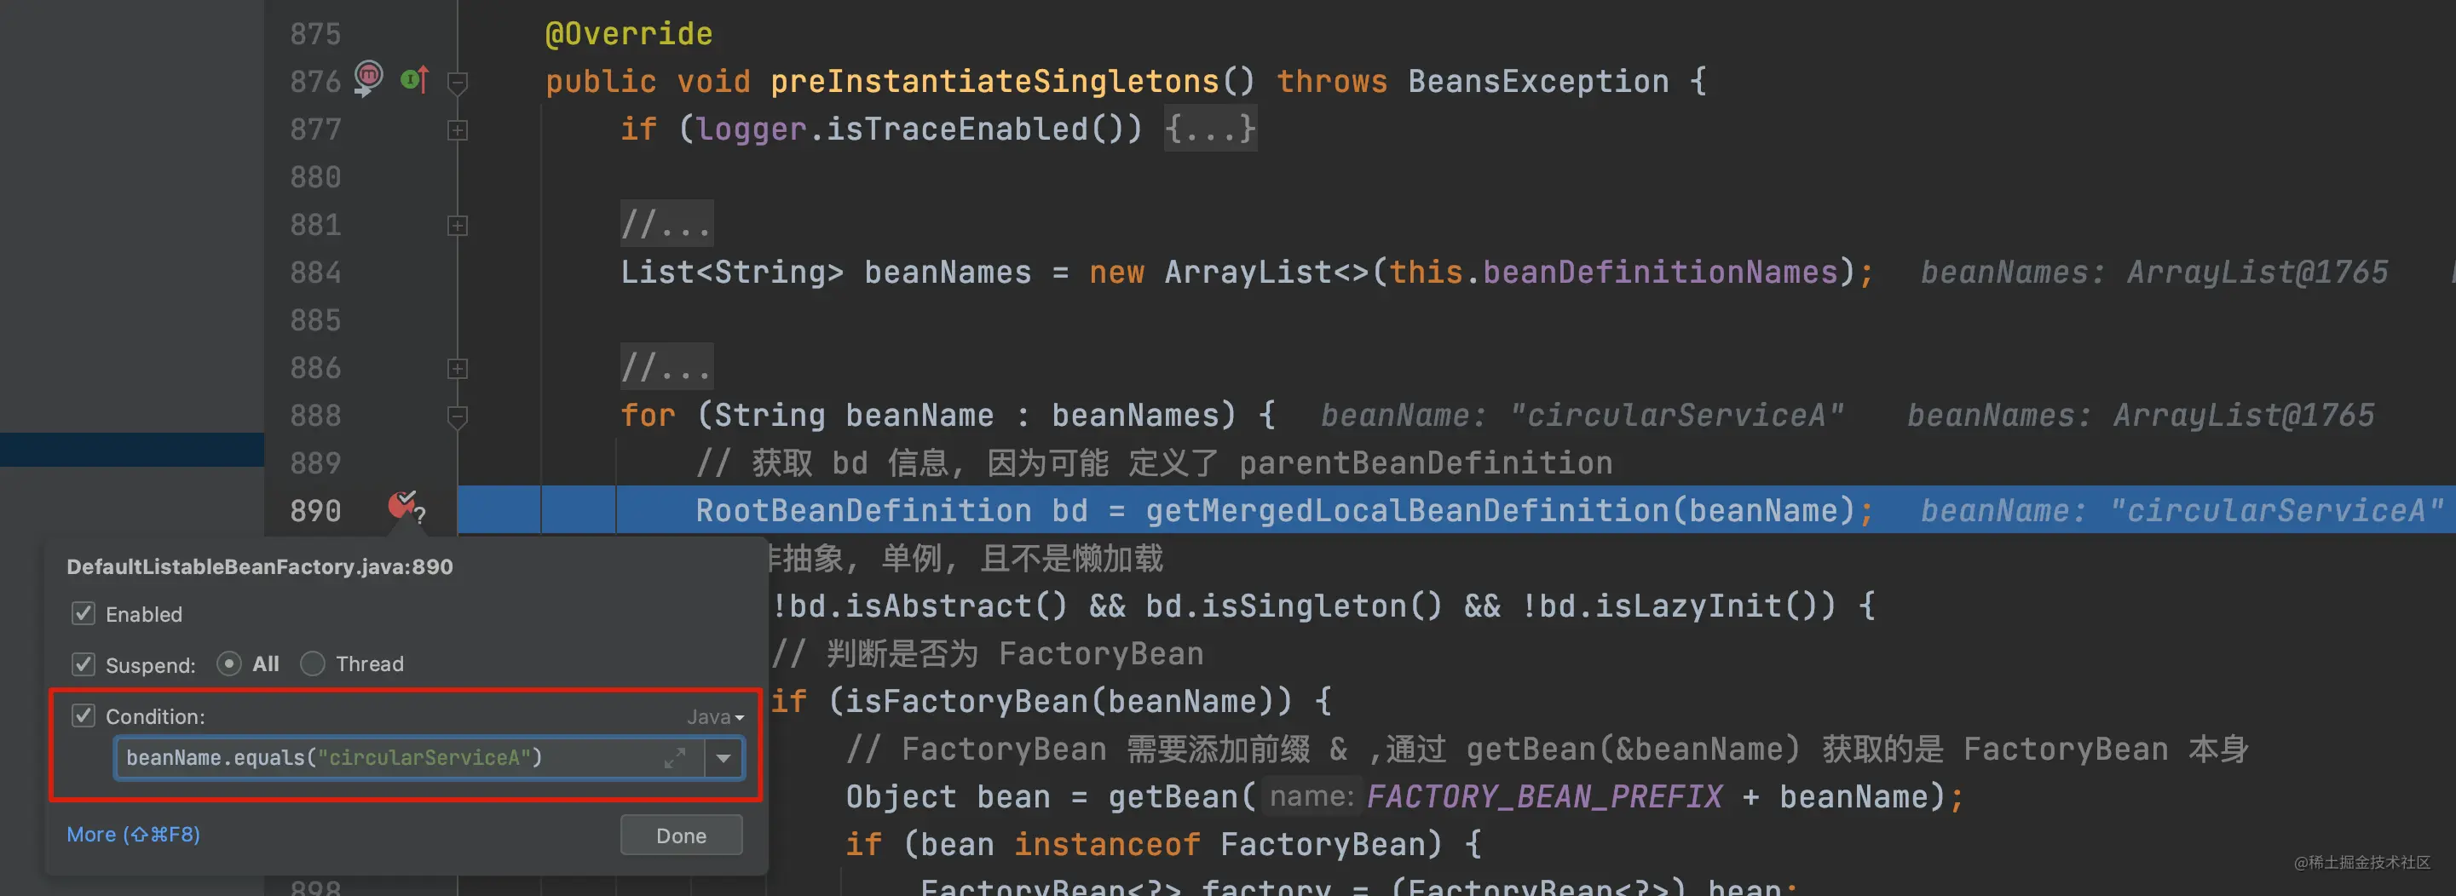Open the Java language dropdown
2456x896 pixels.
(715, 717)
